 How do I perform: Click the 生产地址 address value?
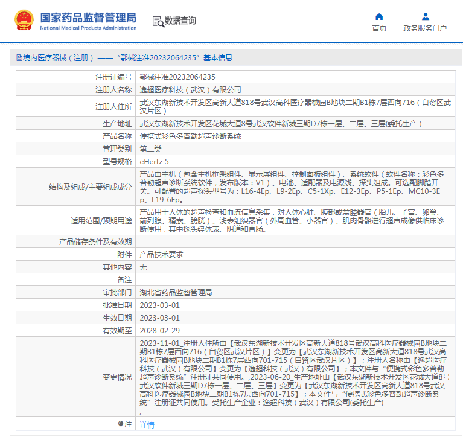[x=281, y=123]
